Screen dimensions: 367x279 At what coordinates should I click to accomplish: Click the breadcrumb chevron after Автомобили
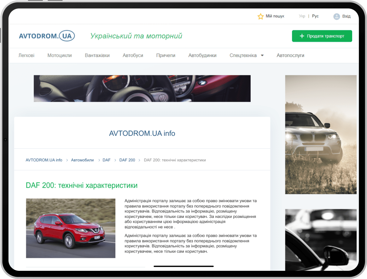coord(99,160)
